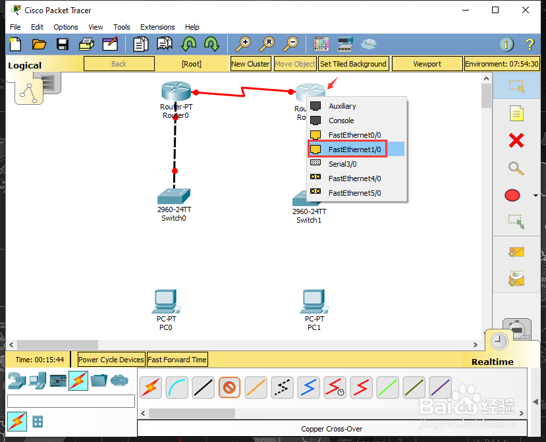Screen dimensions: 546x442
Task: Click the New Cluster button
Action: coord(251,64)
